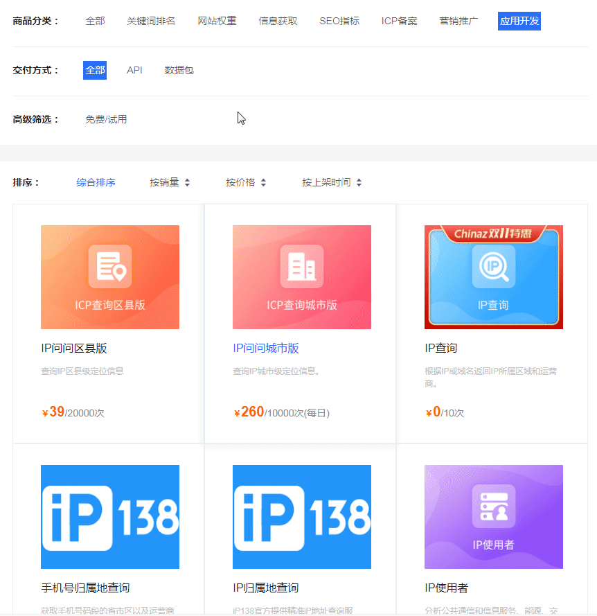The height and width of the screenshot is (616, 597).
Task: Toggle the 免费/试用 filter
Action: point(106,119)
